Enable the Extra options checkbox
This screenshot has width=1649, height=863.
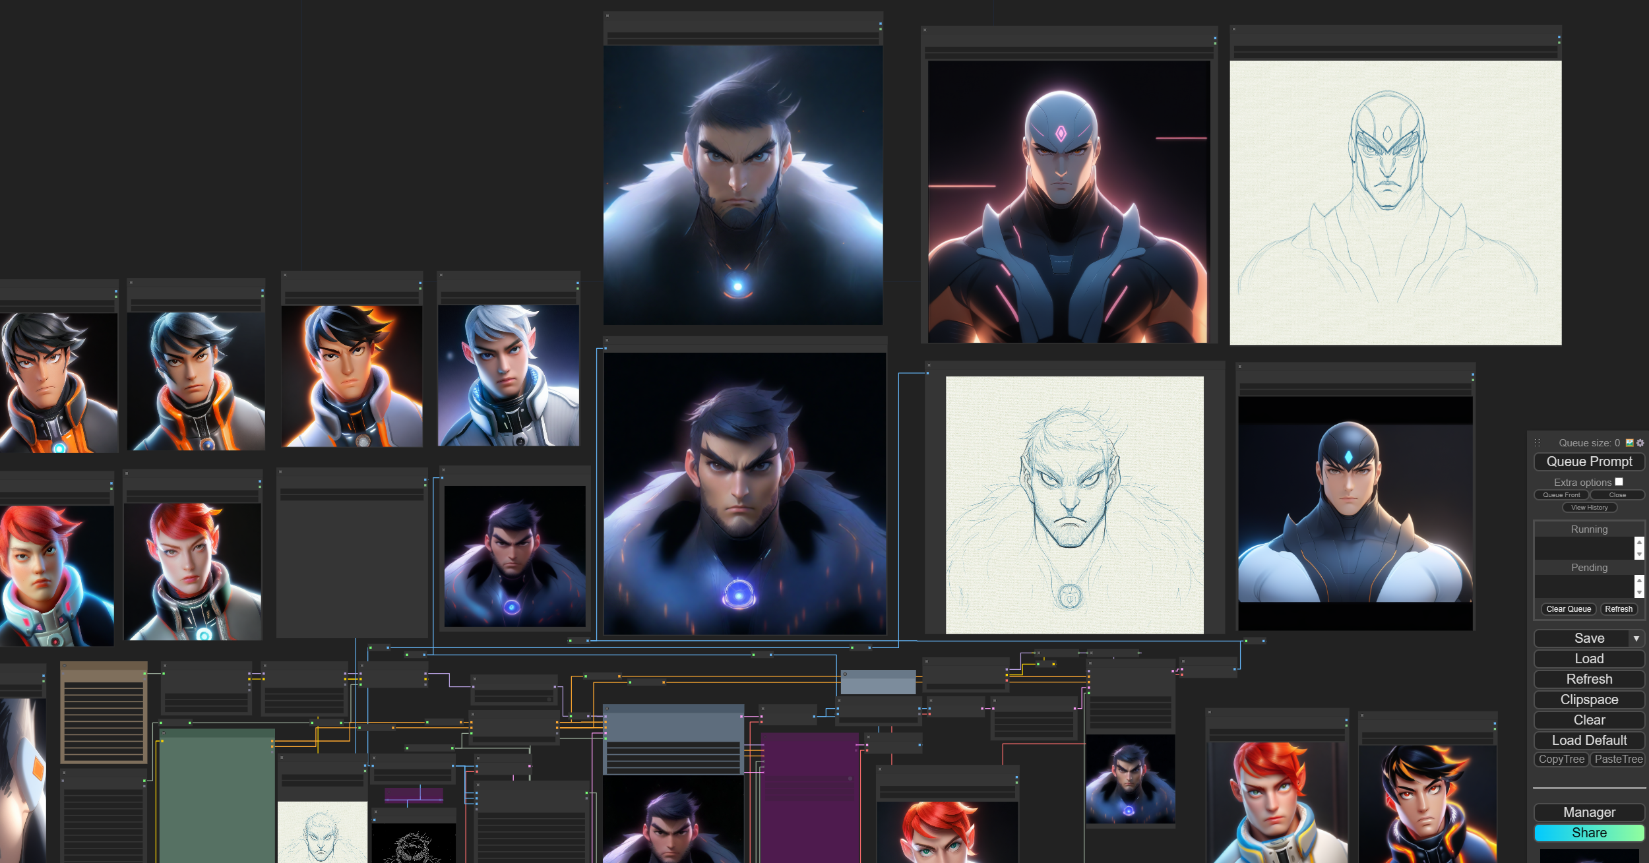point(1619,482)
